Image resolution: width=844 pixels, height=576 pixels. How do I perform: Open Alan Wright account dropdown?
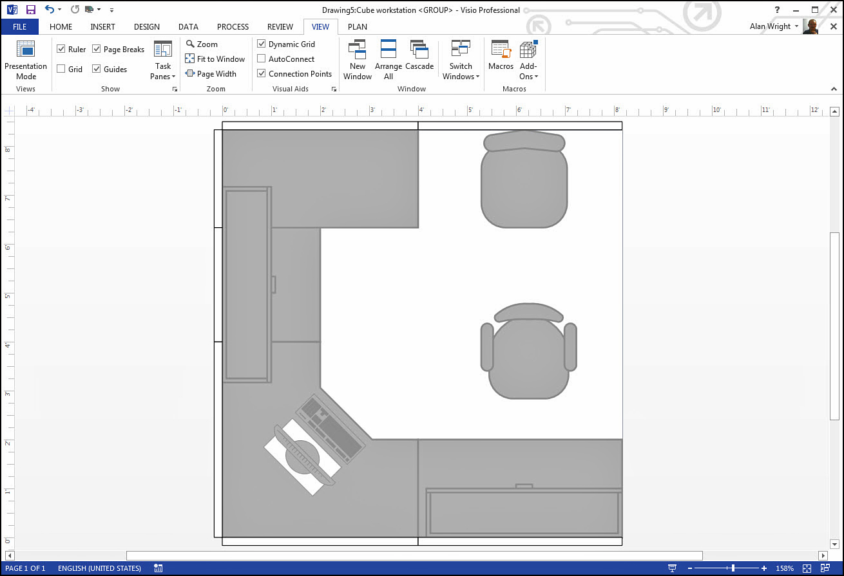click(x=797, y=26)
